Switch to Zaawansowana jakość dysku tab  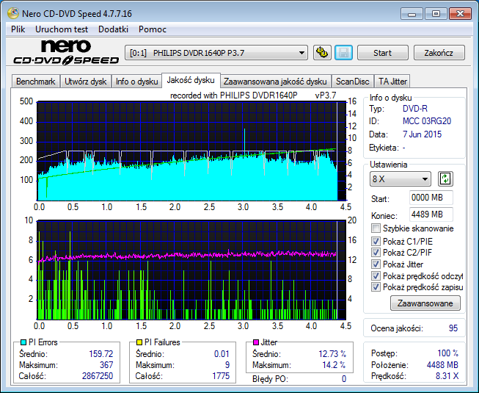[x=275, y=82]
